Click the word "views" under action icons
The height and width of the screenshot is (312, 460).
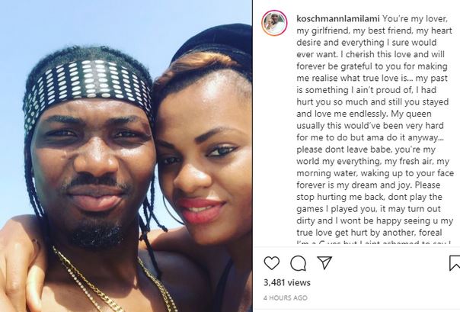tap(299, 282)
